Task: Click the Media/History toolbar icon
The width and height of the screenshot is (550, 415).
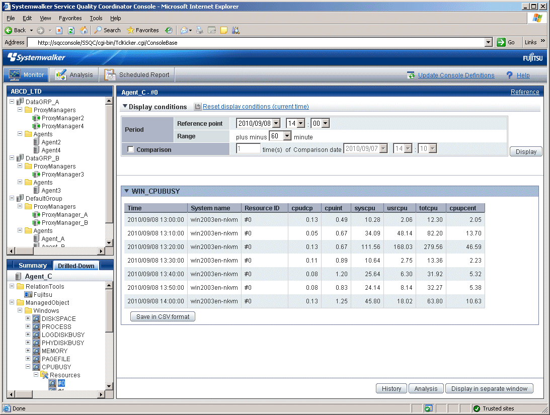Action: pos(169,31)
